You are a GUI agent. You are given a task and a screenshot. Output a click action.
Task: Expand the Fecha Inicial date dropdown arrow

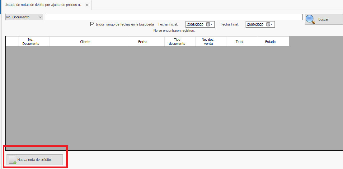click(212, 25)
